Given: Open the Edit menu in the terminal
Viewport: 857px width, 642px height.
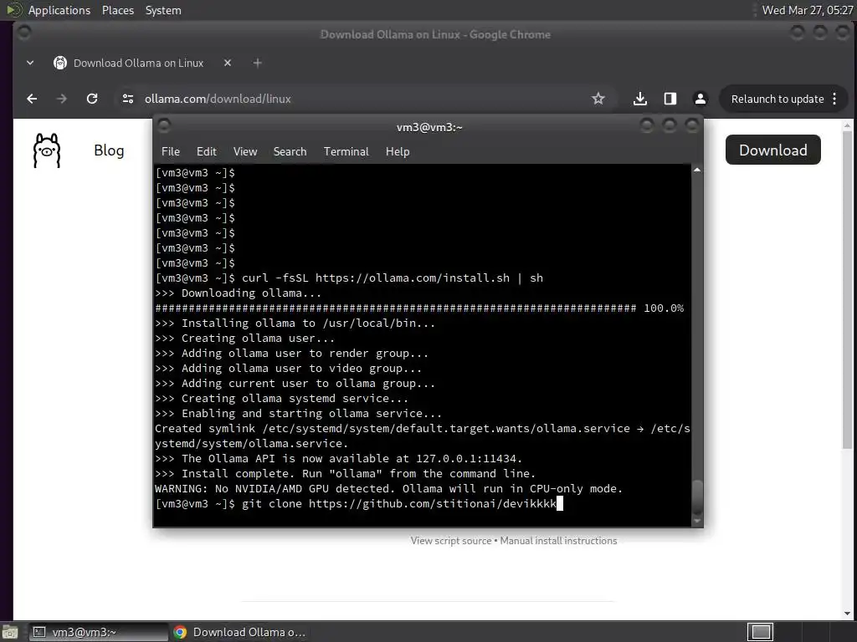Looking at the screenshot, I should 206,152.
